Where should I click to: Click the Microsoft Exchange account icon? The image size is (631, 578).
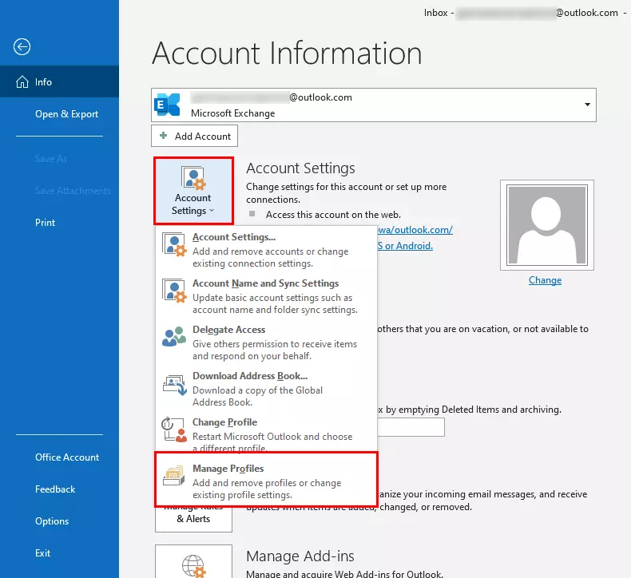(167, 105)
